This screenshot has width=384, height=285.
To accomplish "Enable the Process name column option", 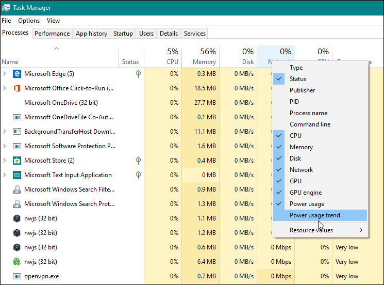I will [320, 113].
